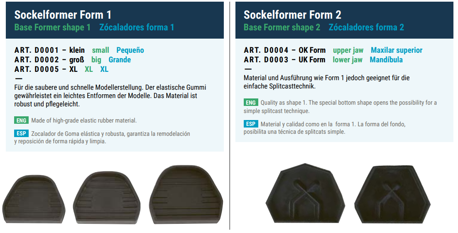Click the Sockelformer Form 1 heading
Viewport: 458px width, 233px height.
(x=63, y=15)
